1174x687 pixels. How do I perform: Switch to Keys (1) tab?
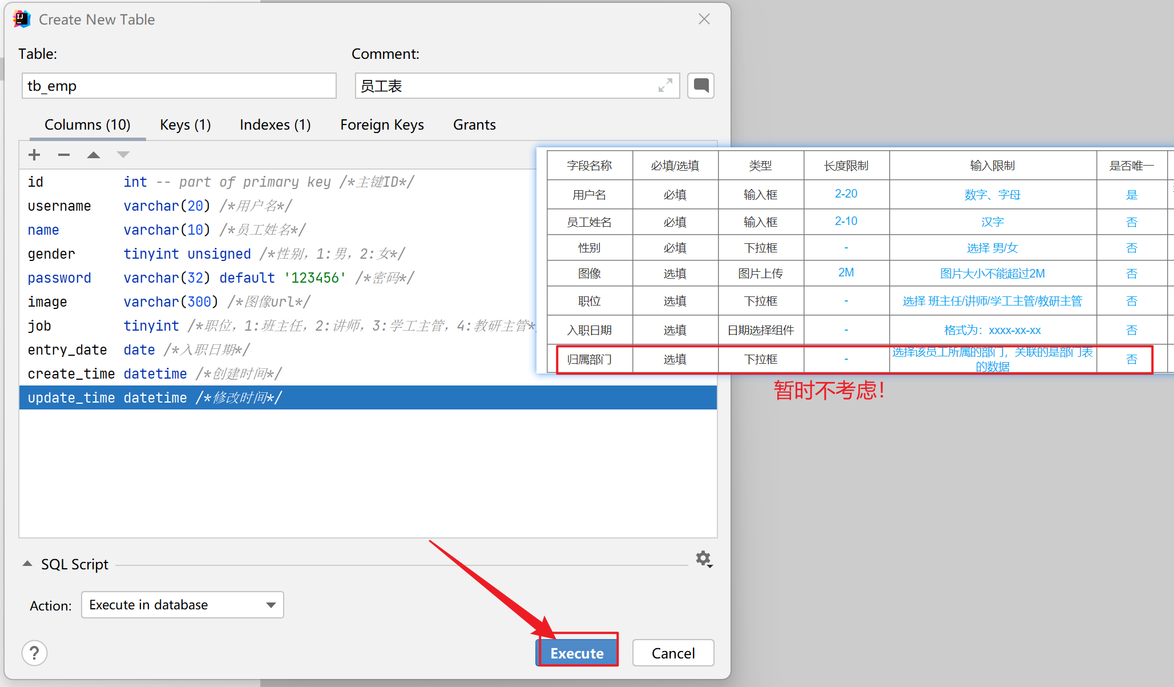click(185, 124)
